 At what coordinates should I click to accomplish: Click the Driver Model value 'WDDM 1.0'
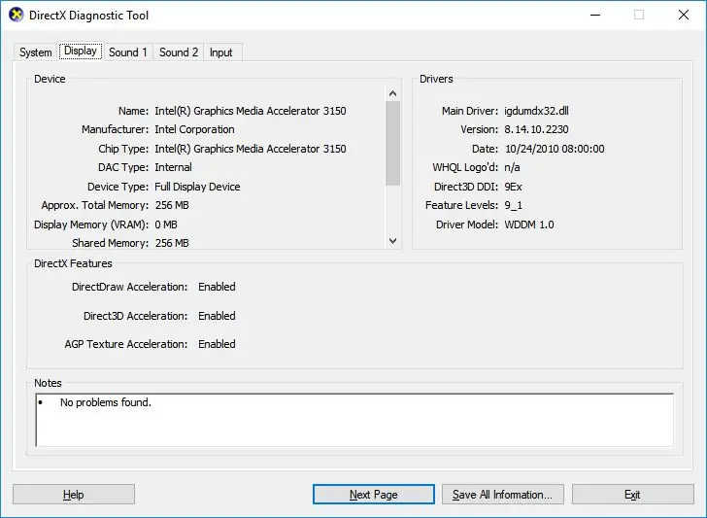tap(529, 224)
